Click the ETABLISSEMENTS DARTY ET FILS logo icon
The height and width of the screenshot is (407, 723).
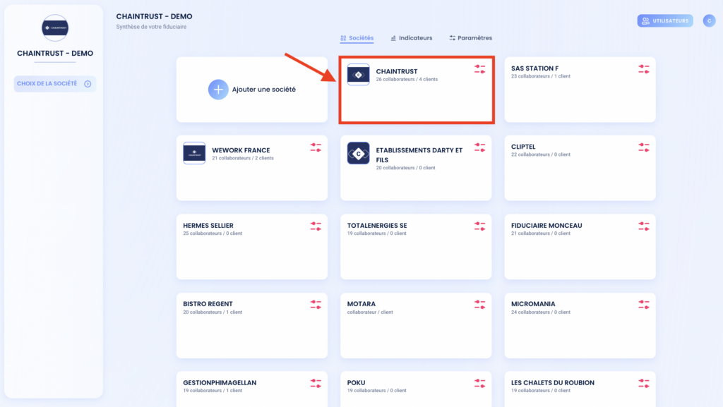358,153
